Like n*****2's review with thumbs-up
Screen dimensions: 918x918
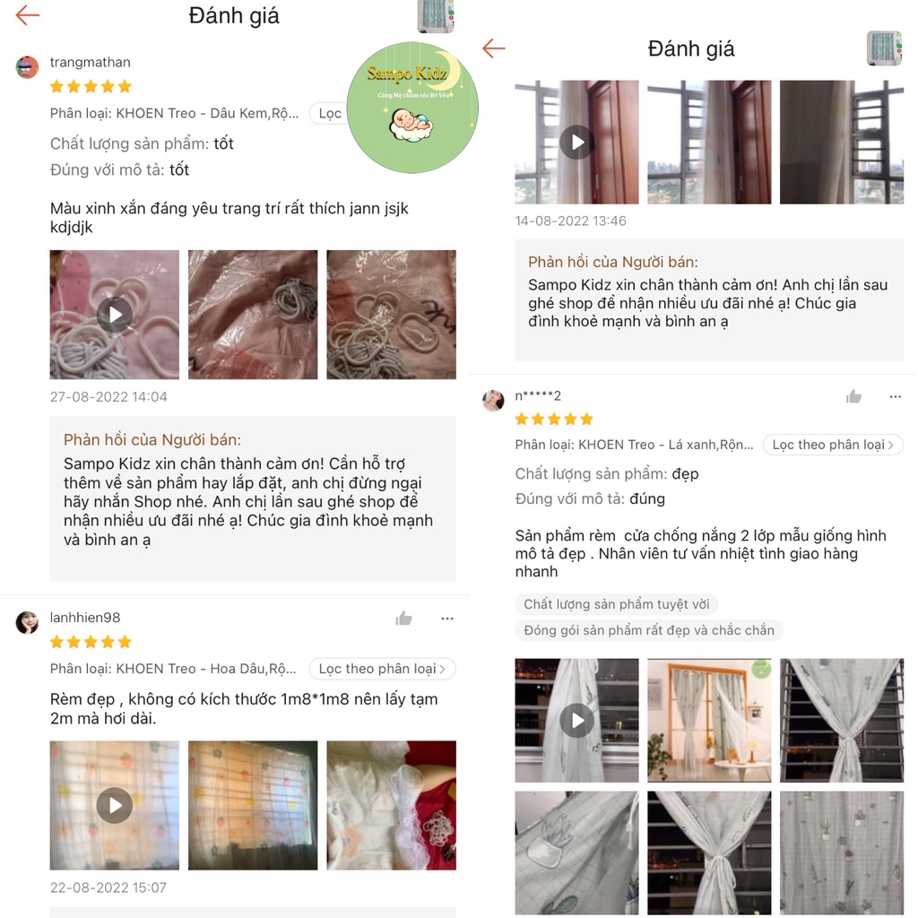853,397
